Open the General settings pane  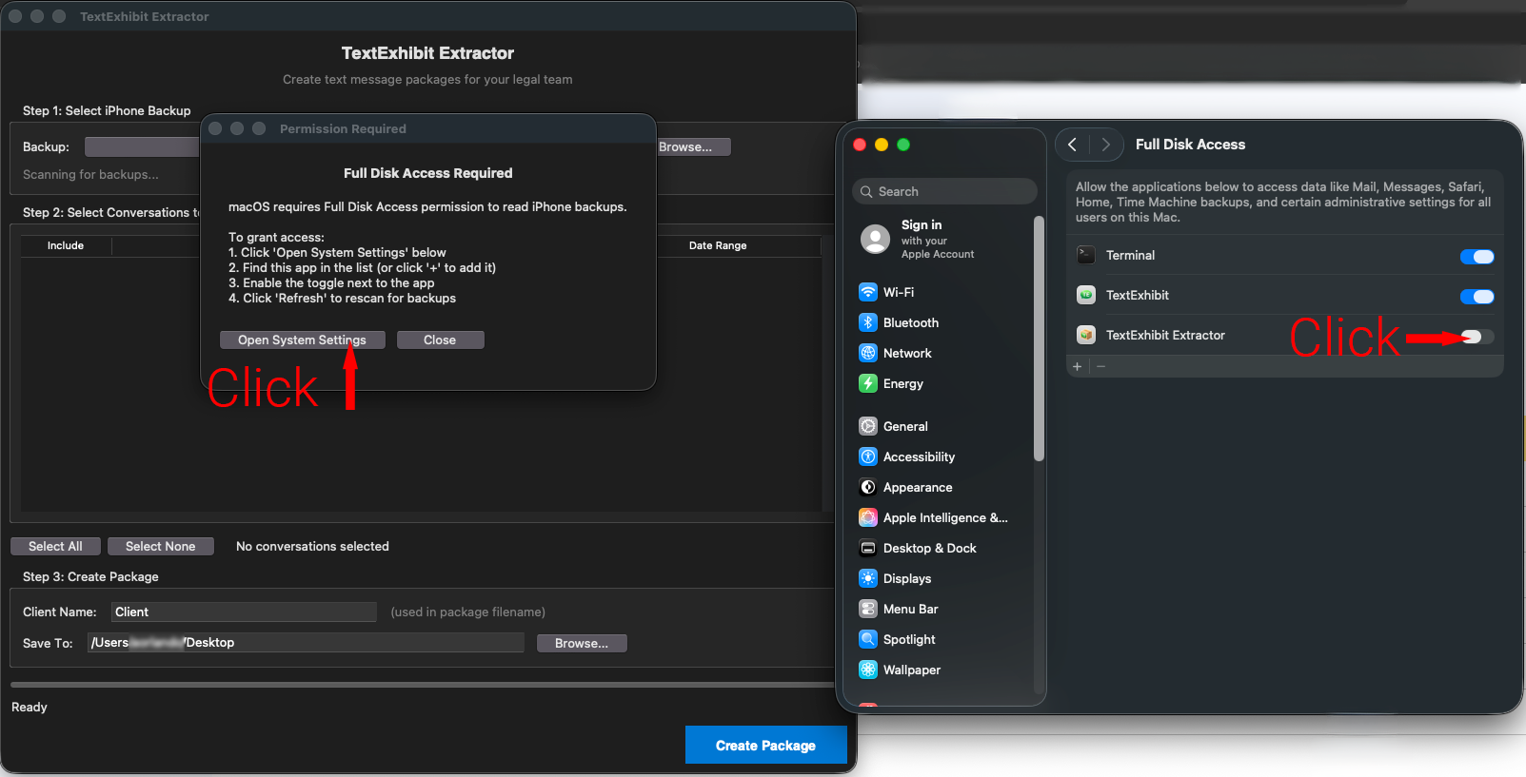pos(904,426)
